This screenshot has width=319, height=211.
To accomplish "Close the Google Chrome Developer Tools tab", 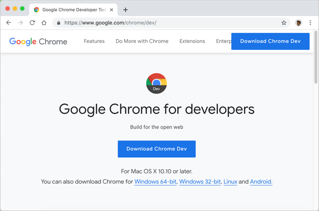I will [112, 10].
